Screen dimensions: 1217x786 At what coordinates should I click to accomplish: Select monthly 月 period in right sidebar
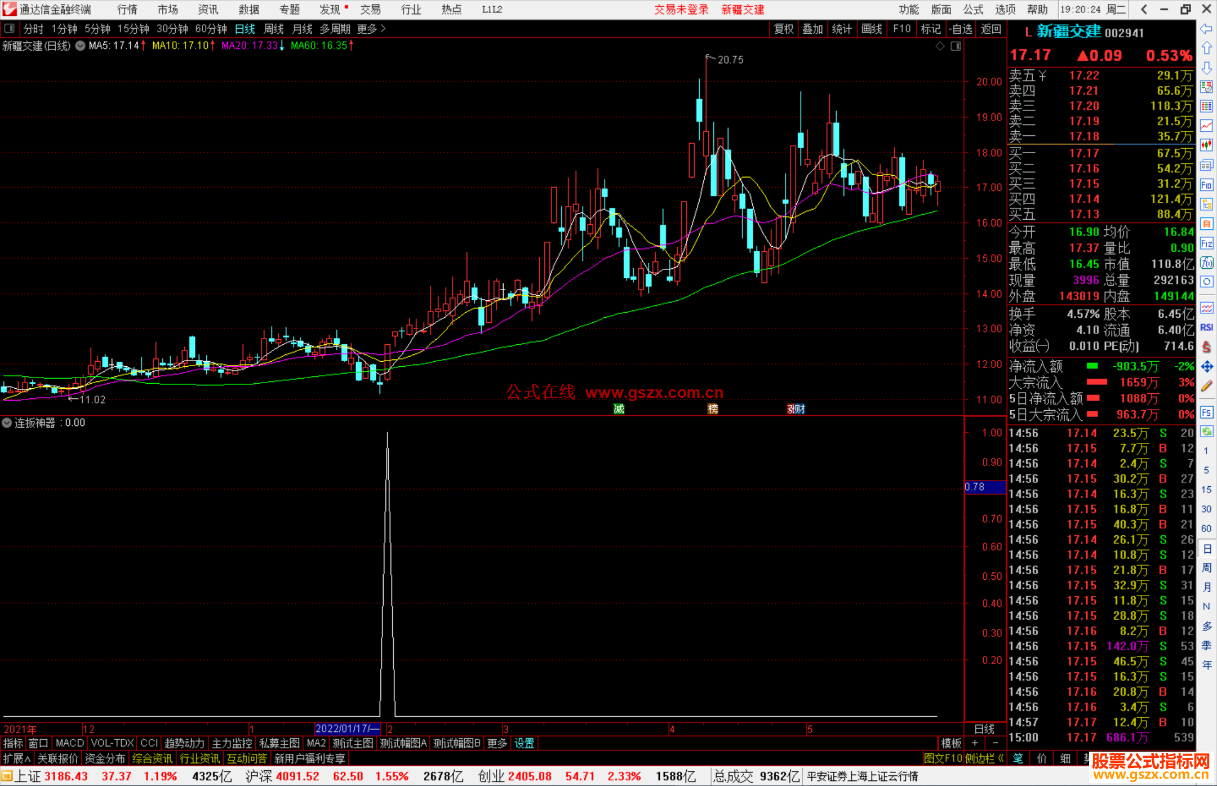tap(1206, 587)
